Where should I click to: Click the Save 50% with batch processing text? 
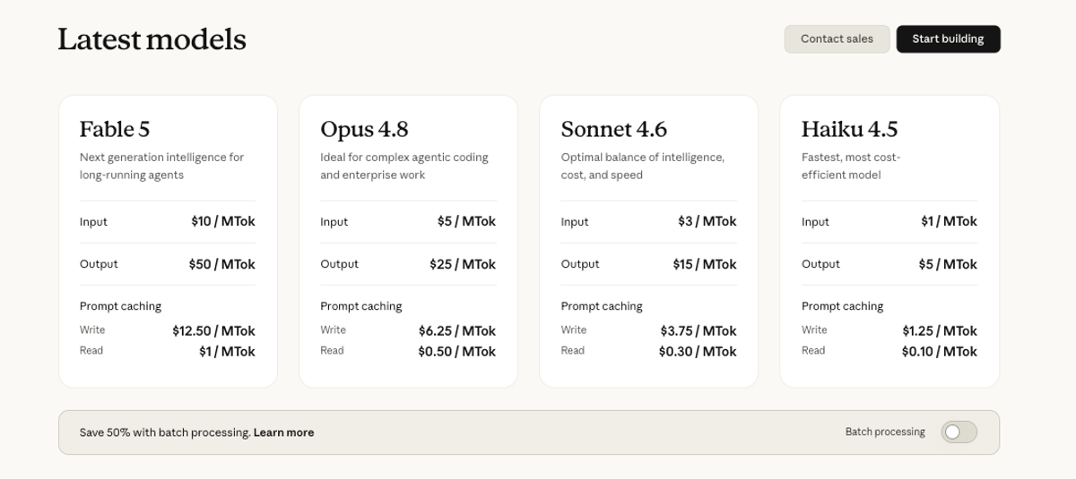point(165,432)
